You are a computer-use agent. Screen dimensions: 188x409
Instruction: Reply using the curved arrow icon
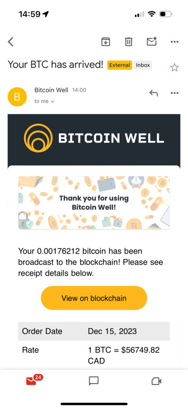(154, 93)
